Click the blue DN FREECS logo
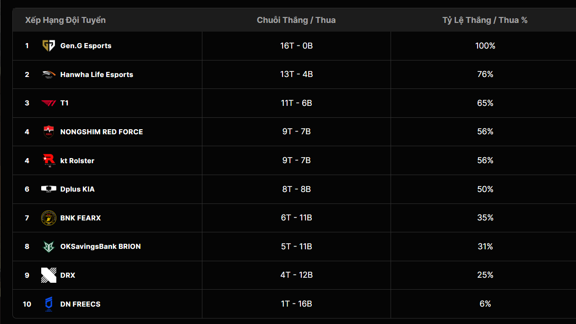The width and height of the screenshot is (576, 324). coord(49,304)
